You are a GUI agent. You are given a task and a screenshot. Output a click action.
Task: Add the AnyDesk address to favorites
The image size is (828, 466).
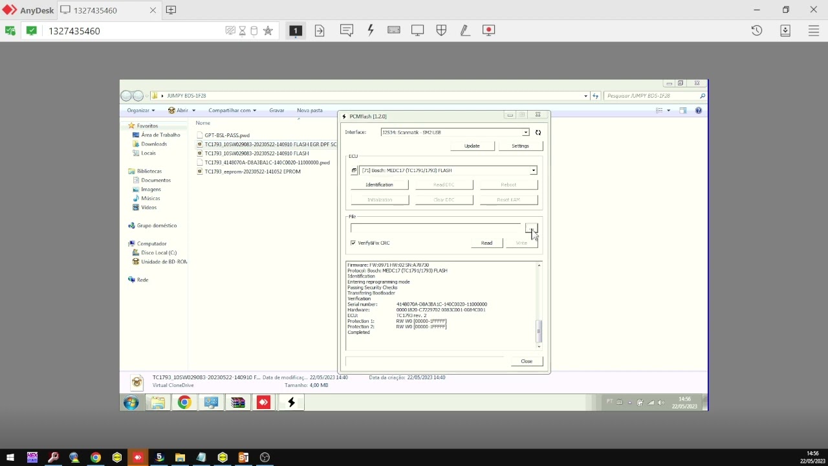[x=268, y=30]
